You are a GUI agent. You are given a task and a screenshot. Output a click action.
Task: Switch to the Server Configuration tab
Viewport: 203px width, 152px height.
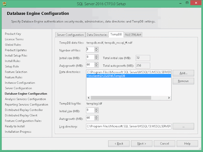point(70,35)
